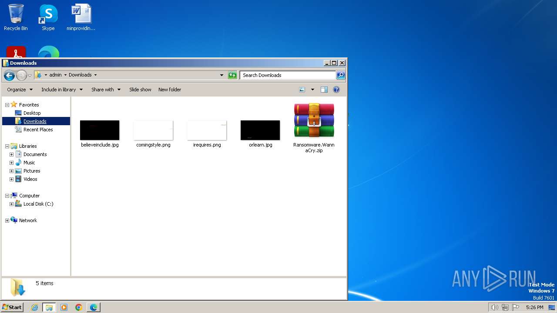Select the Ransomware.WannaCry.zip archive icon

coord(314,120)
